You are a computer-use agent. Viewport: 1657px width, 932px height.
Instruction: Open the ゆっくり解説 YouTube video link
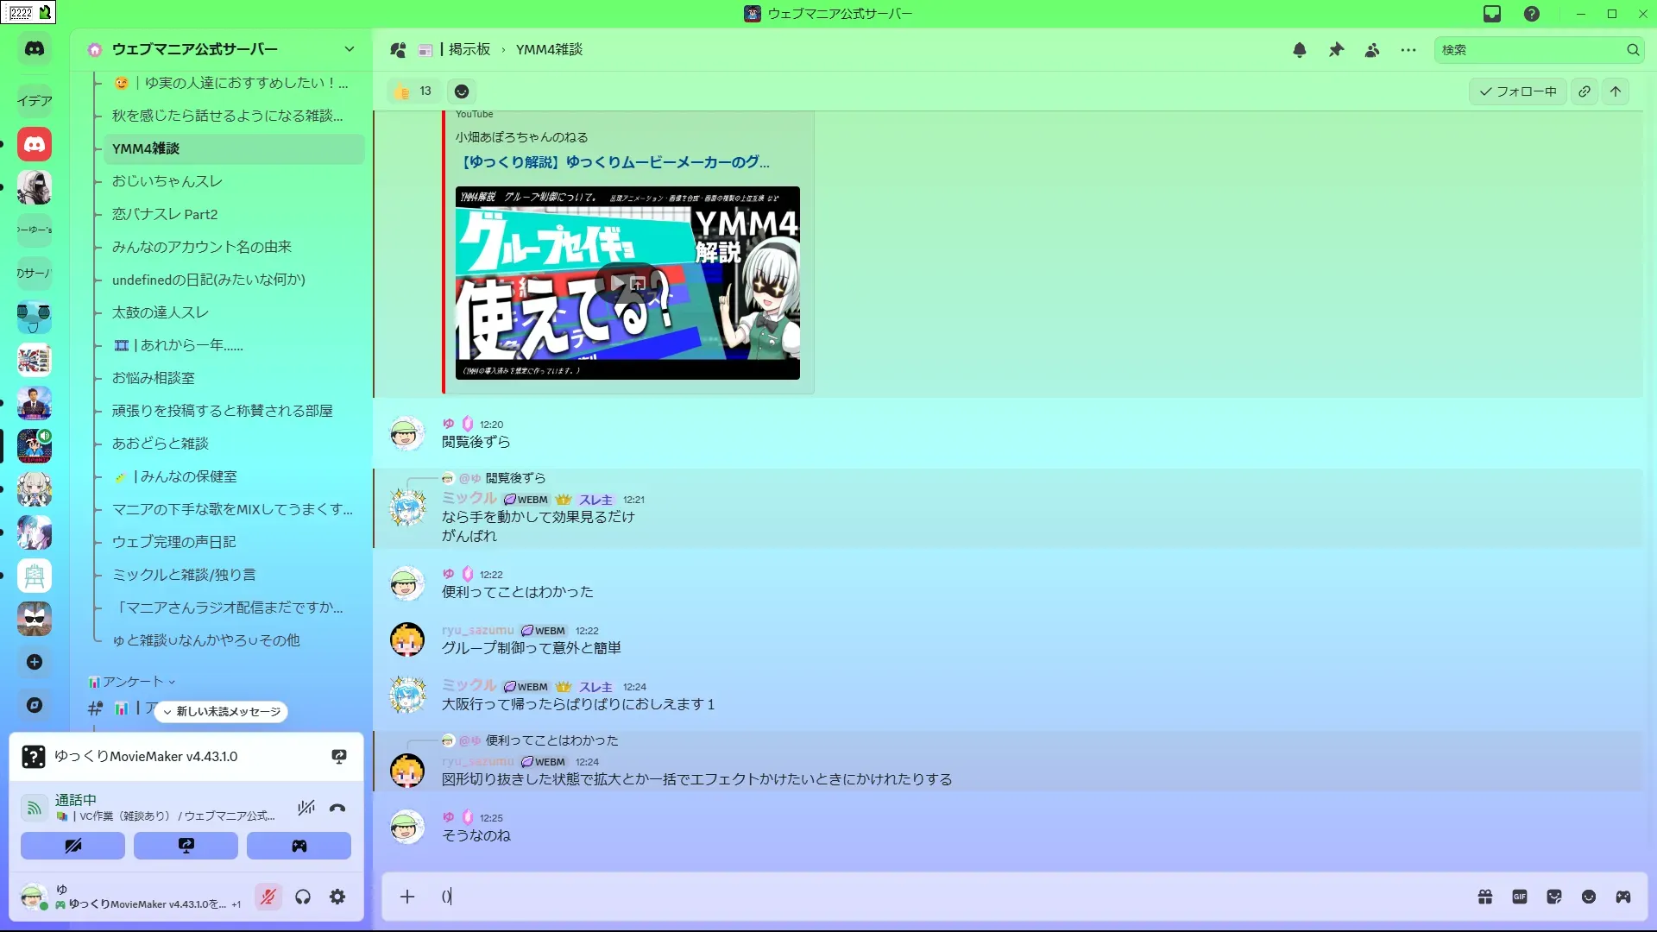(x=614, y=162)
